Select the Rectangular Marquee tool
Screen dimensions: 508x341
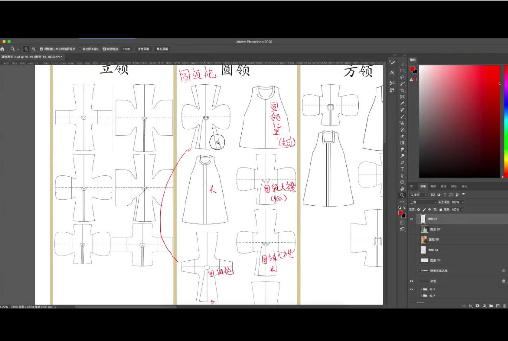[402, 71]
